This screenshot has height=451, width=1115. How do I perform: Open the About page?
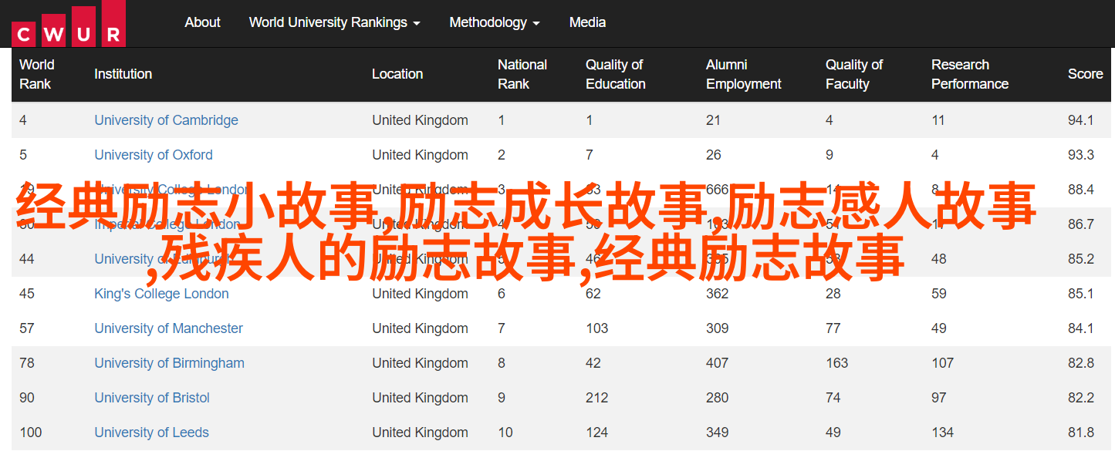pyautogui.click(x=203, y=22)
